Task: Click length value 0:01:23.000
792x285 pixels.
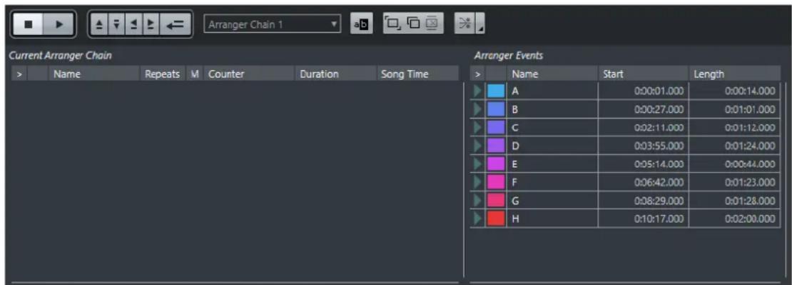Action: click(x=750, y=182)
